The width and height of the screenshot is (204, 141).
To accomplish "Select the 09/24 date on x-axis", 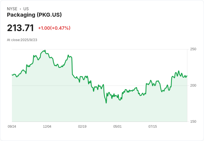I will pos(12,127).
